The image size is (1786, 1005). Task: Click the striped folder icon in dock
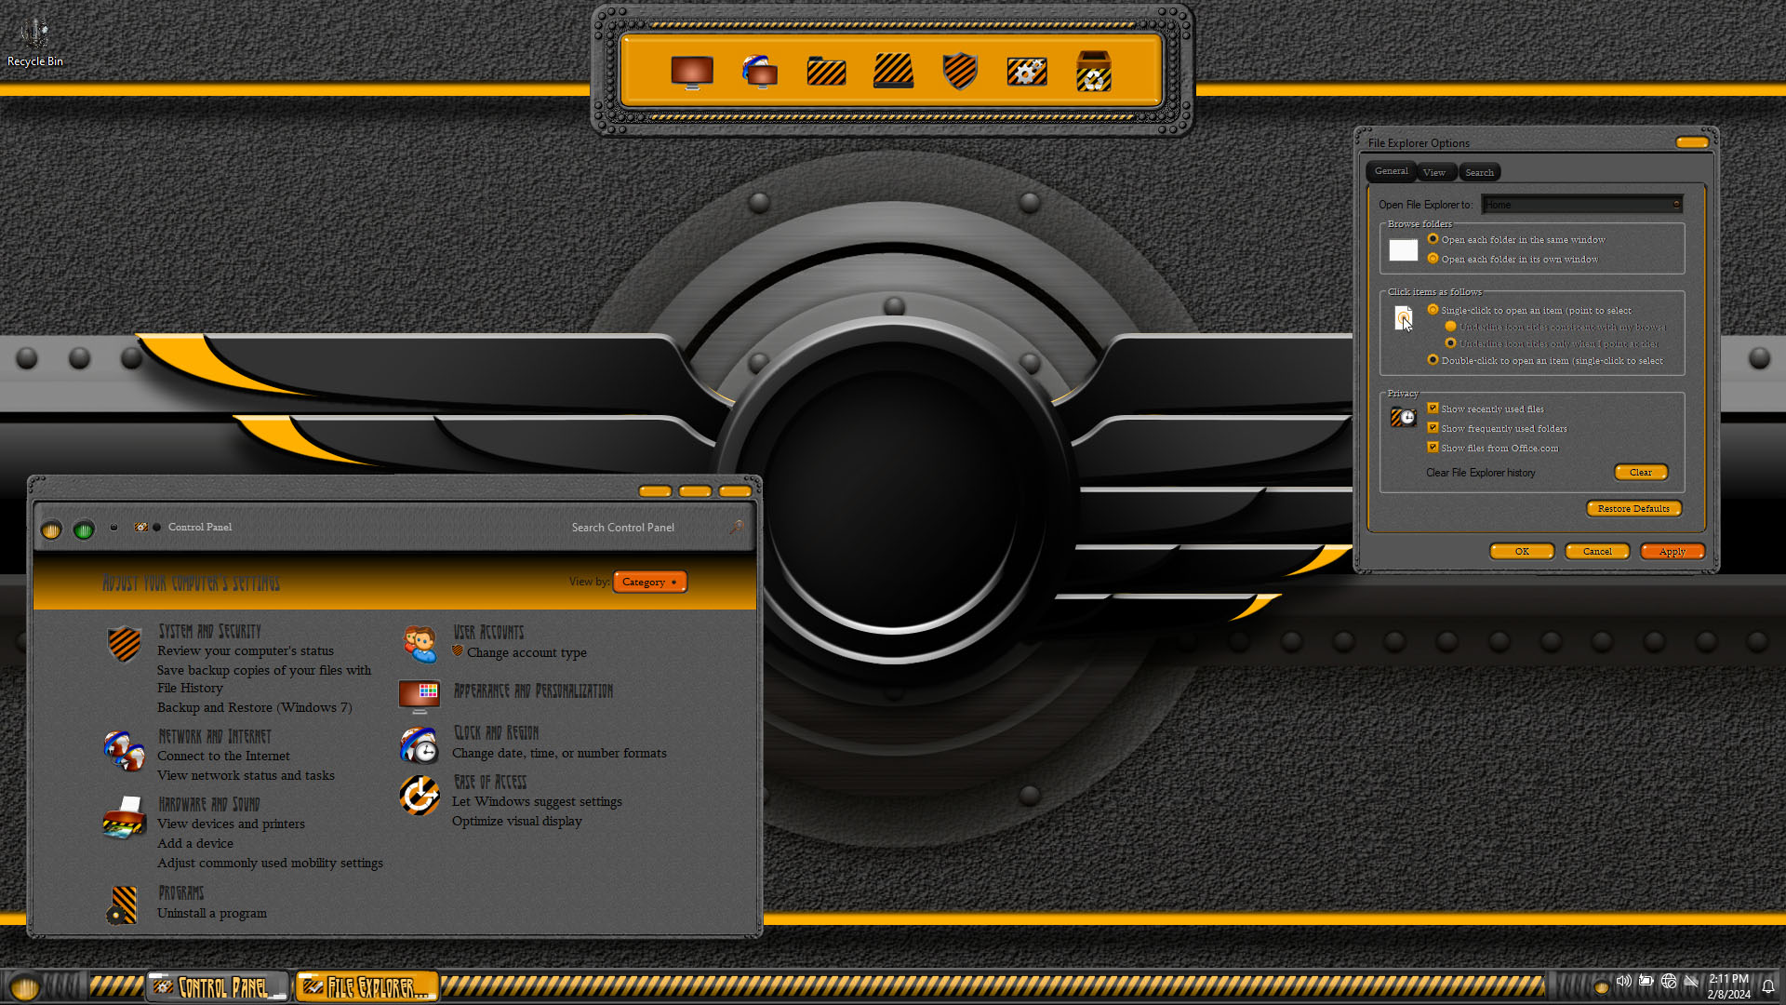(x=826, y=72)
